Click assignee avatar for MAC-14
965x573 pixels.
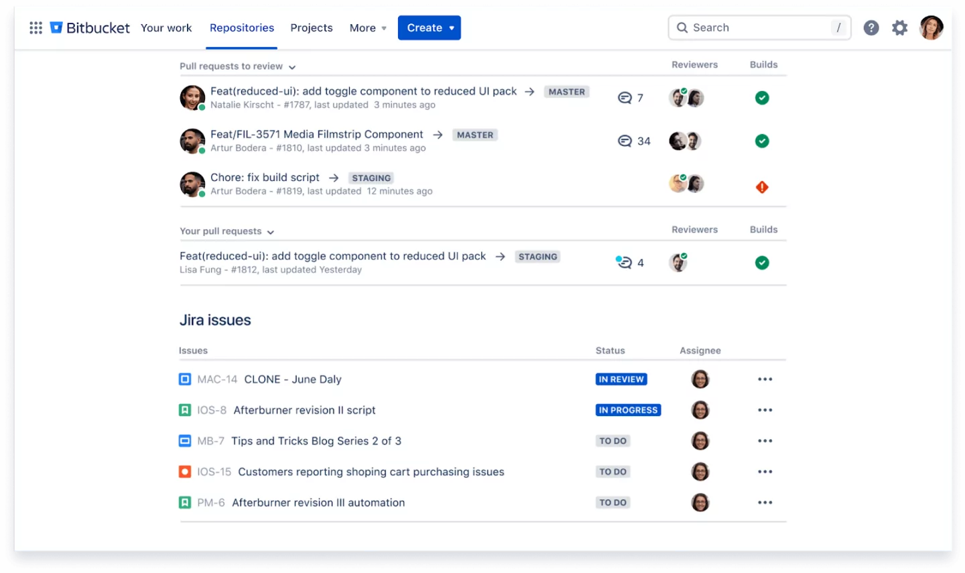[x=700, y=379]
